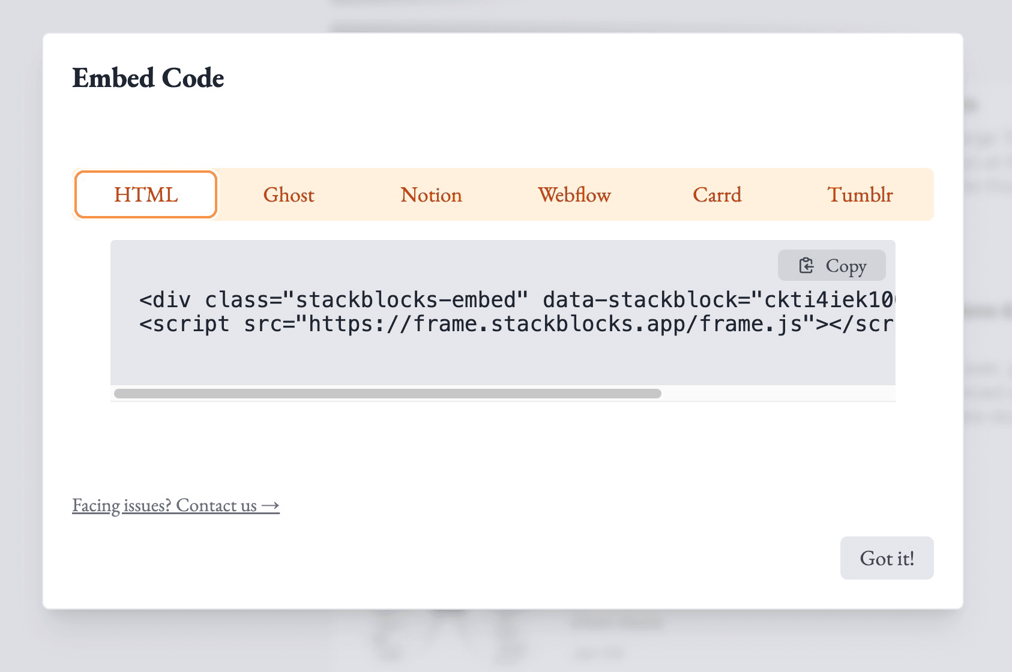Click the horizontal scrollbar under the code
This screenshot has width=1012, height=672.
click(386, 393)
